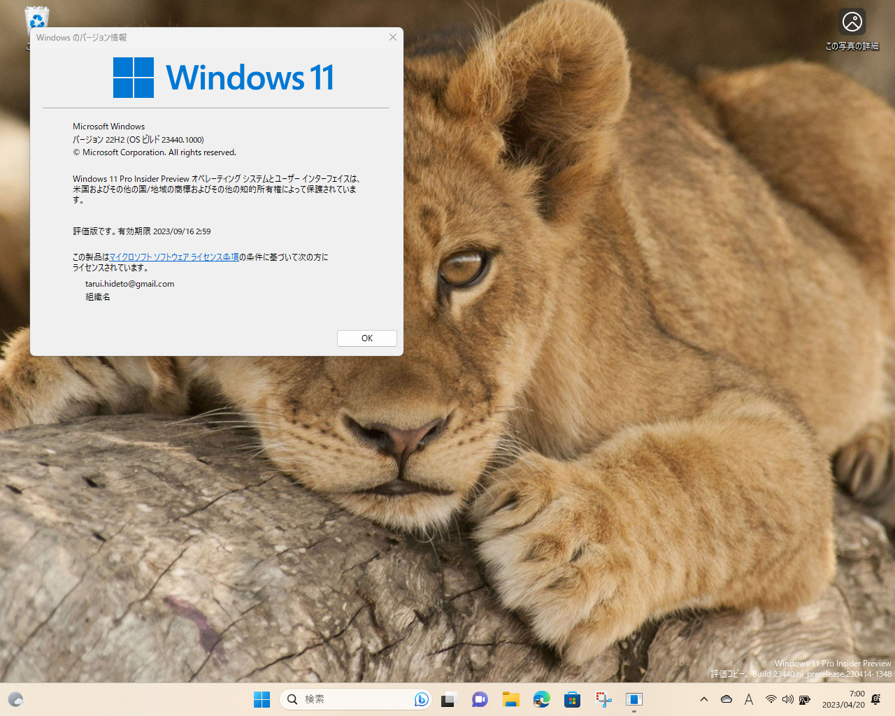Toggle the IME input mode indicator
Image resolution: width=895 pixels, height=716 pixels.
(x=748, y=699)
